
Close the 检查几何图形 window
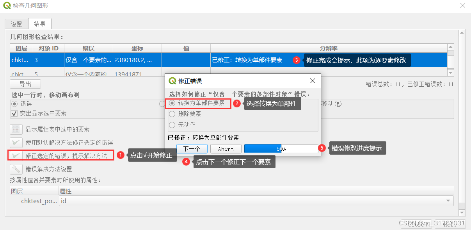(x=462, y=6)
